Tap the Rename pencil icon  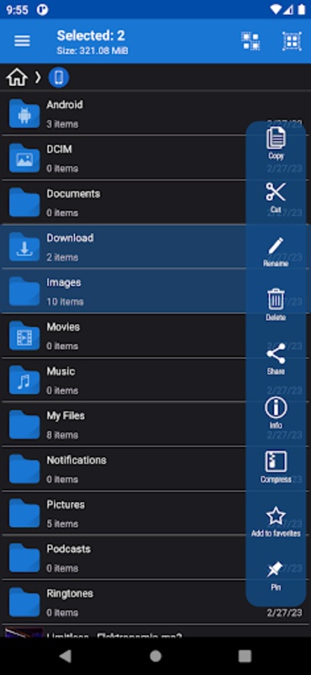[276, 251]
